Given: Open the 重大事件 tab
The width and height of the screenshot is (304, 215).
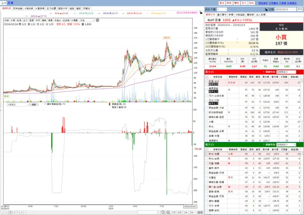Looking at the screenshot, I should click(x=222, y=15).
